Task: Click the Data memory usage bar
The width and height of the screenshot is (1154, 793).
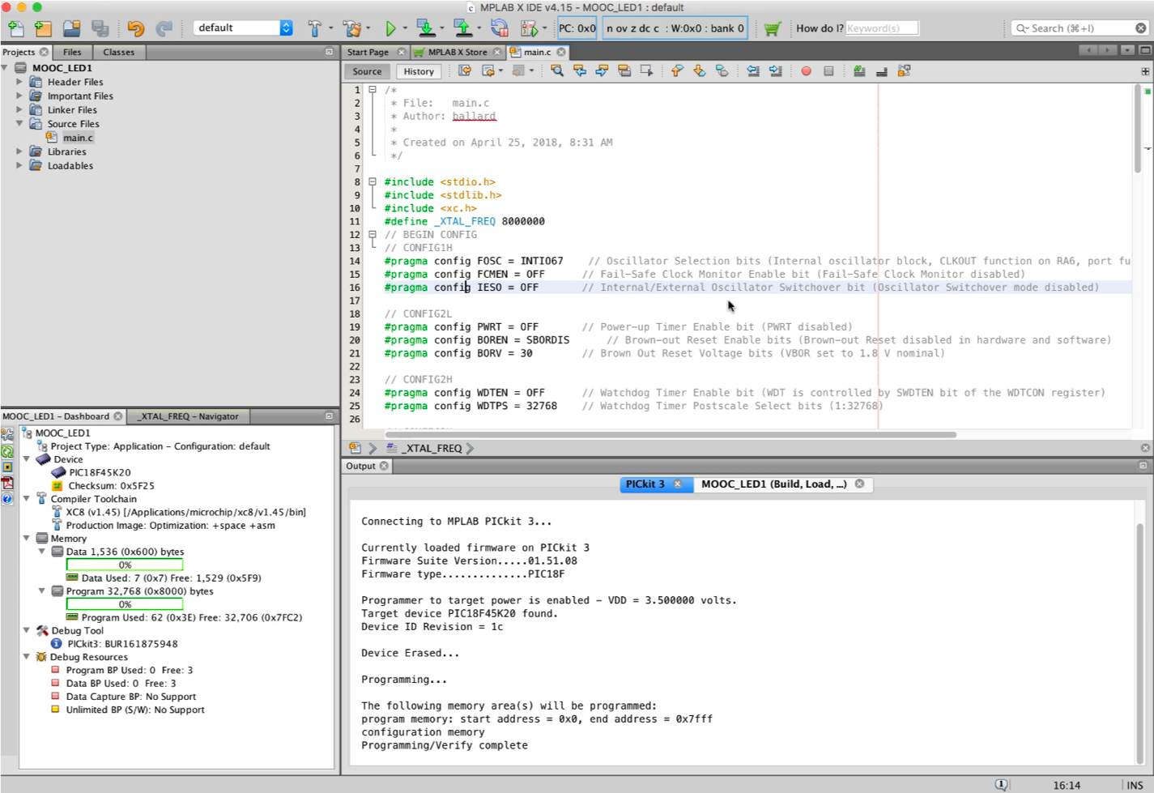Action: (124, 565)
